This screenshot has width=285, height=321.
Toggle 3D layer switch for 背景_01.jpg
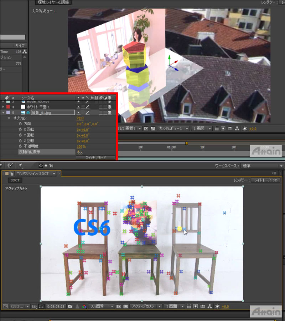[x=109, y=112]
